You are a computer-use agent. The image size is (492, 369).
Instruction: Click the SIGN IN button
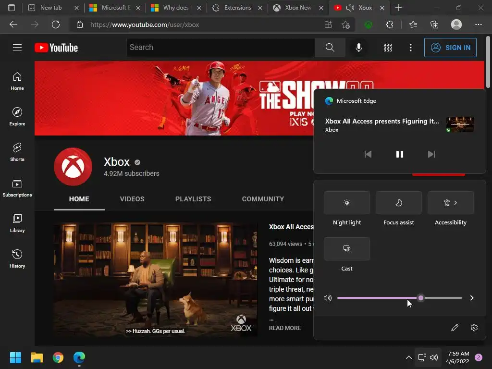tap(450, 48)
